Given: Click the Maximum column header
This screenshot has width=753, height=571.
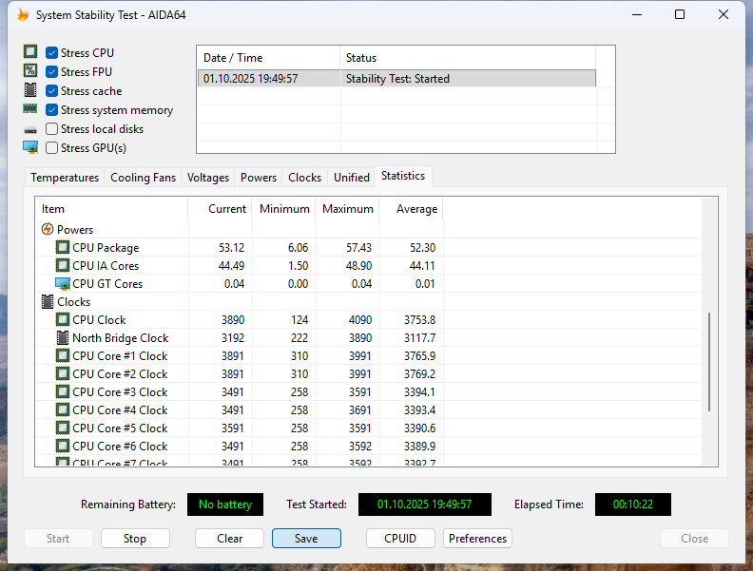Looking at the screenshot, I should click(x=347, y=209).
